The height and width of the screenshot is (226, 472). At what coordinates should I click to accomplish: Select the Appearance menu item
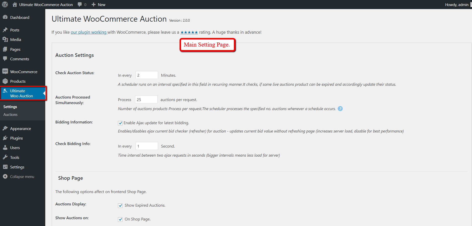pyautogui.click(x=20, y=128)
